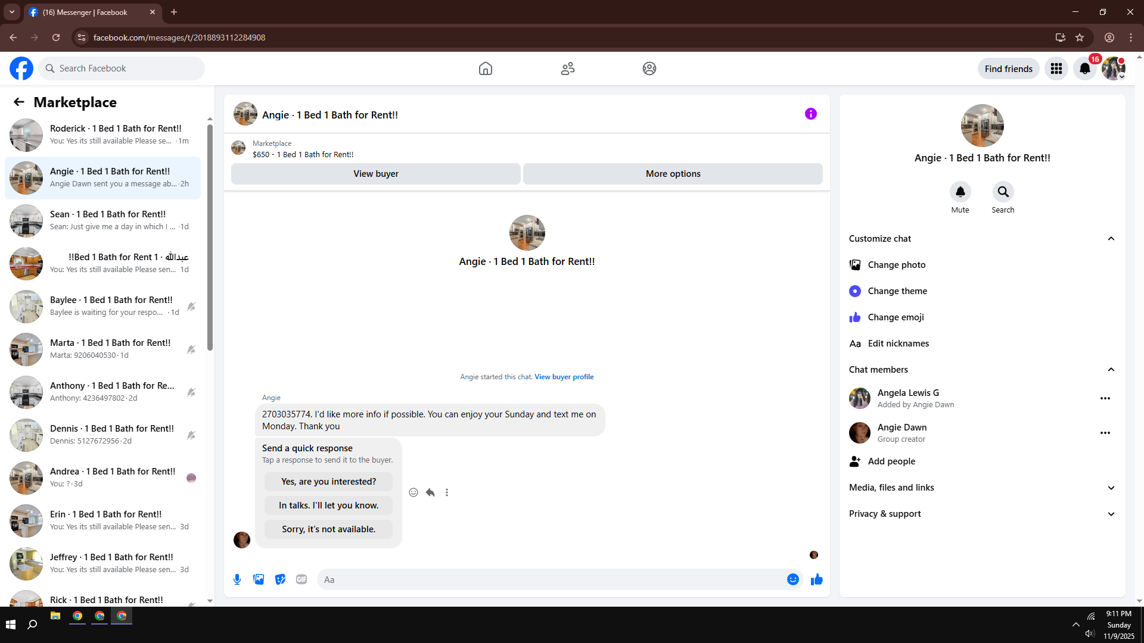This screenshot has width=1144, height=643.
Task: Go back from Marketplace chats
Action: click(19, 102)
